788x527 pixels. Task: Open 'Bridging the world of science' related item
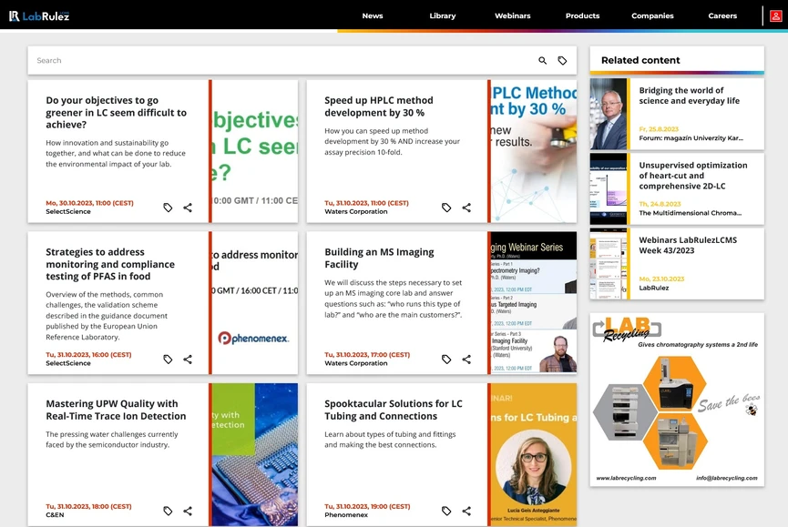pos(689,96)
